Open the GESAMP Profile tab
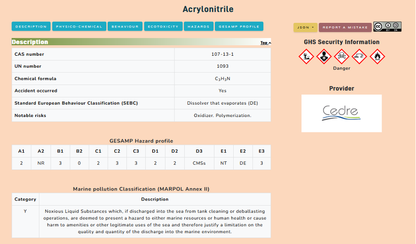The height and width of the screenshot is (244, 416). (239, 27)
